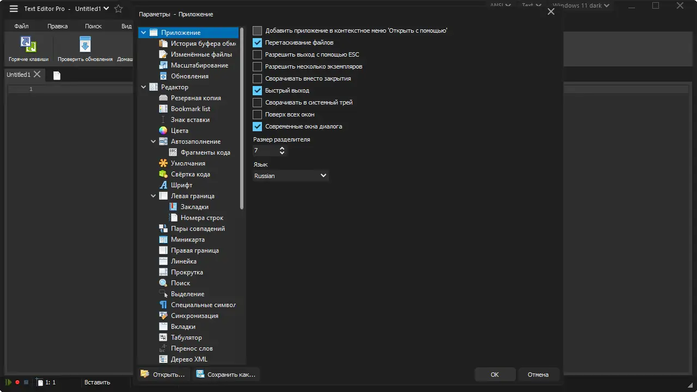The image size is (697, 392).
Task: Click the OK button
Action: pyautogui.click(x=494, y=375)
